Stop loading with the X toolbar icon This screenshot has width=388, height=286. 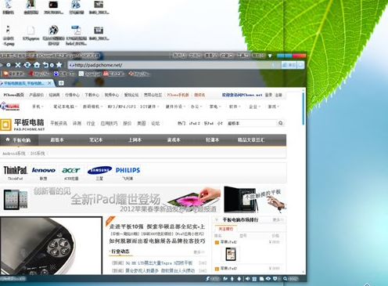click(18, 65)
